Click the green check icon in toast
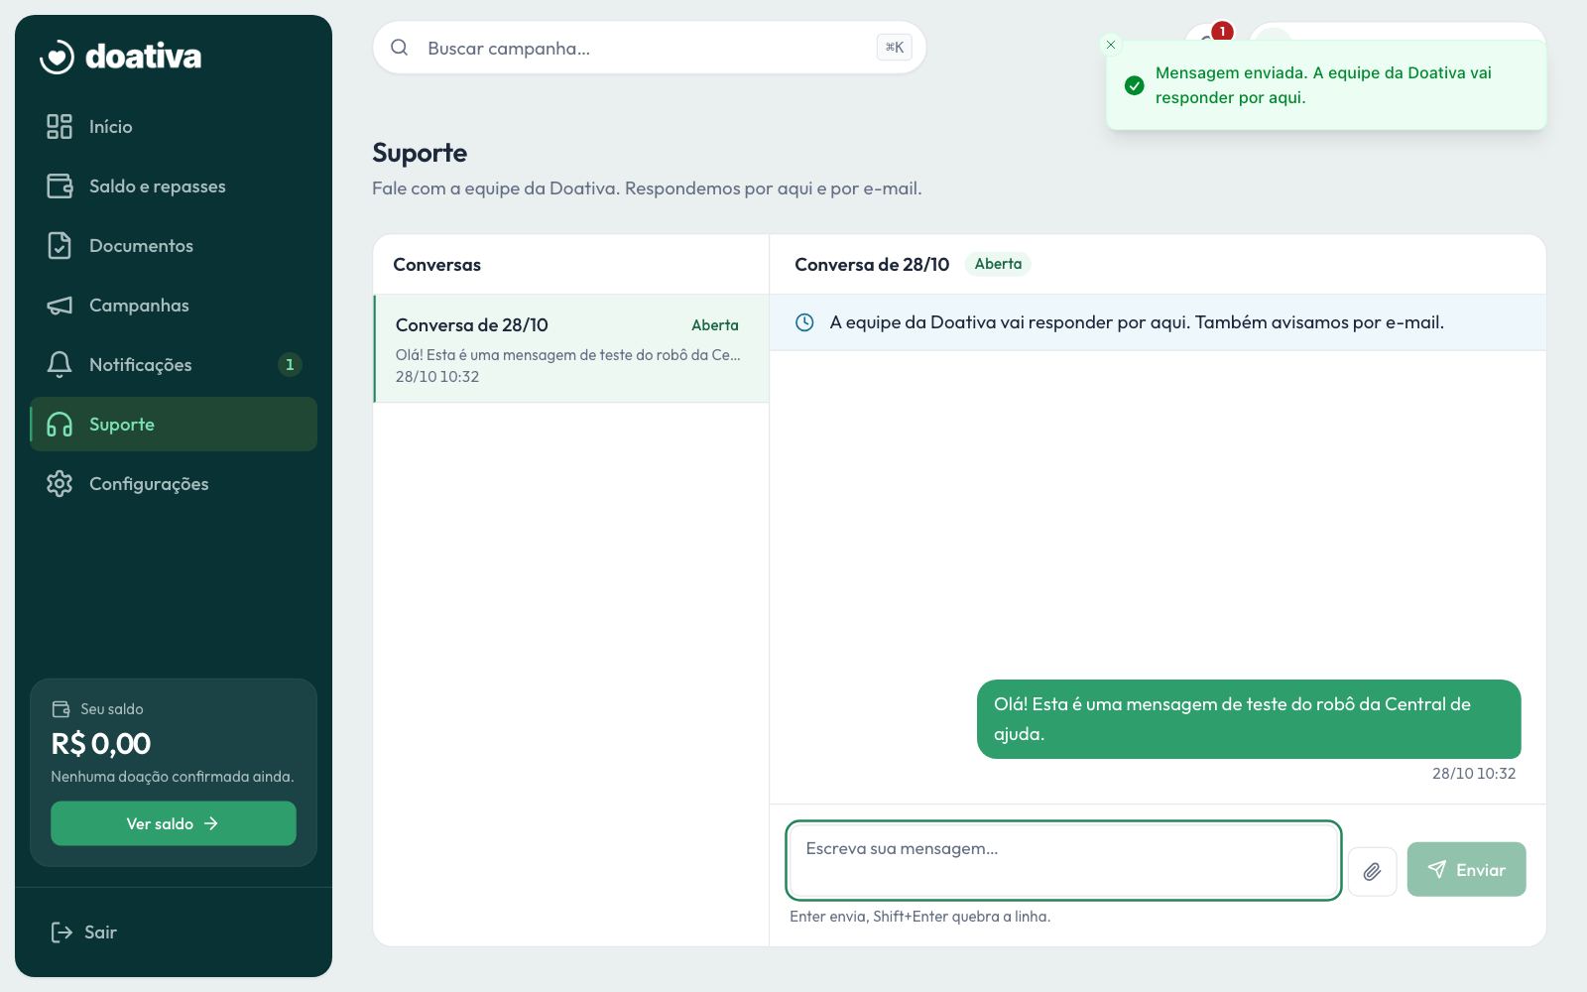The width and height of the screenshot is (1587, 992). (x=1134, y=85)
